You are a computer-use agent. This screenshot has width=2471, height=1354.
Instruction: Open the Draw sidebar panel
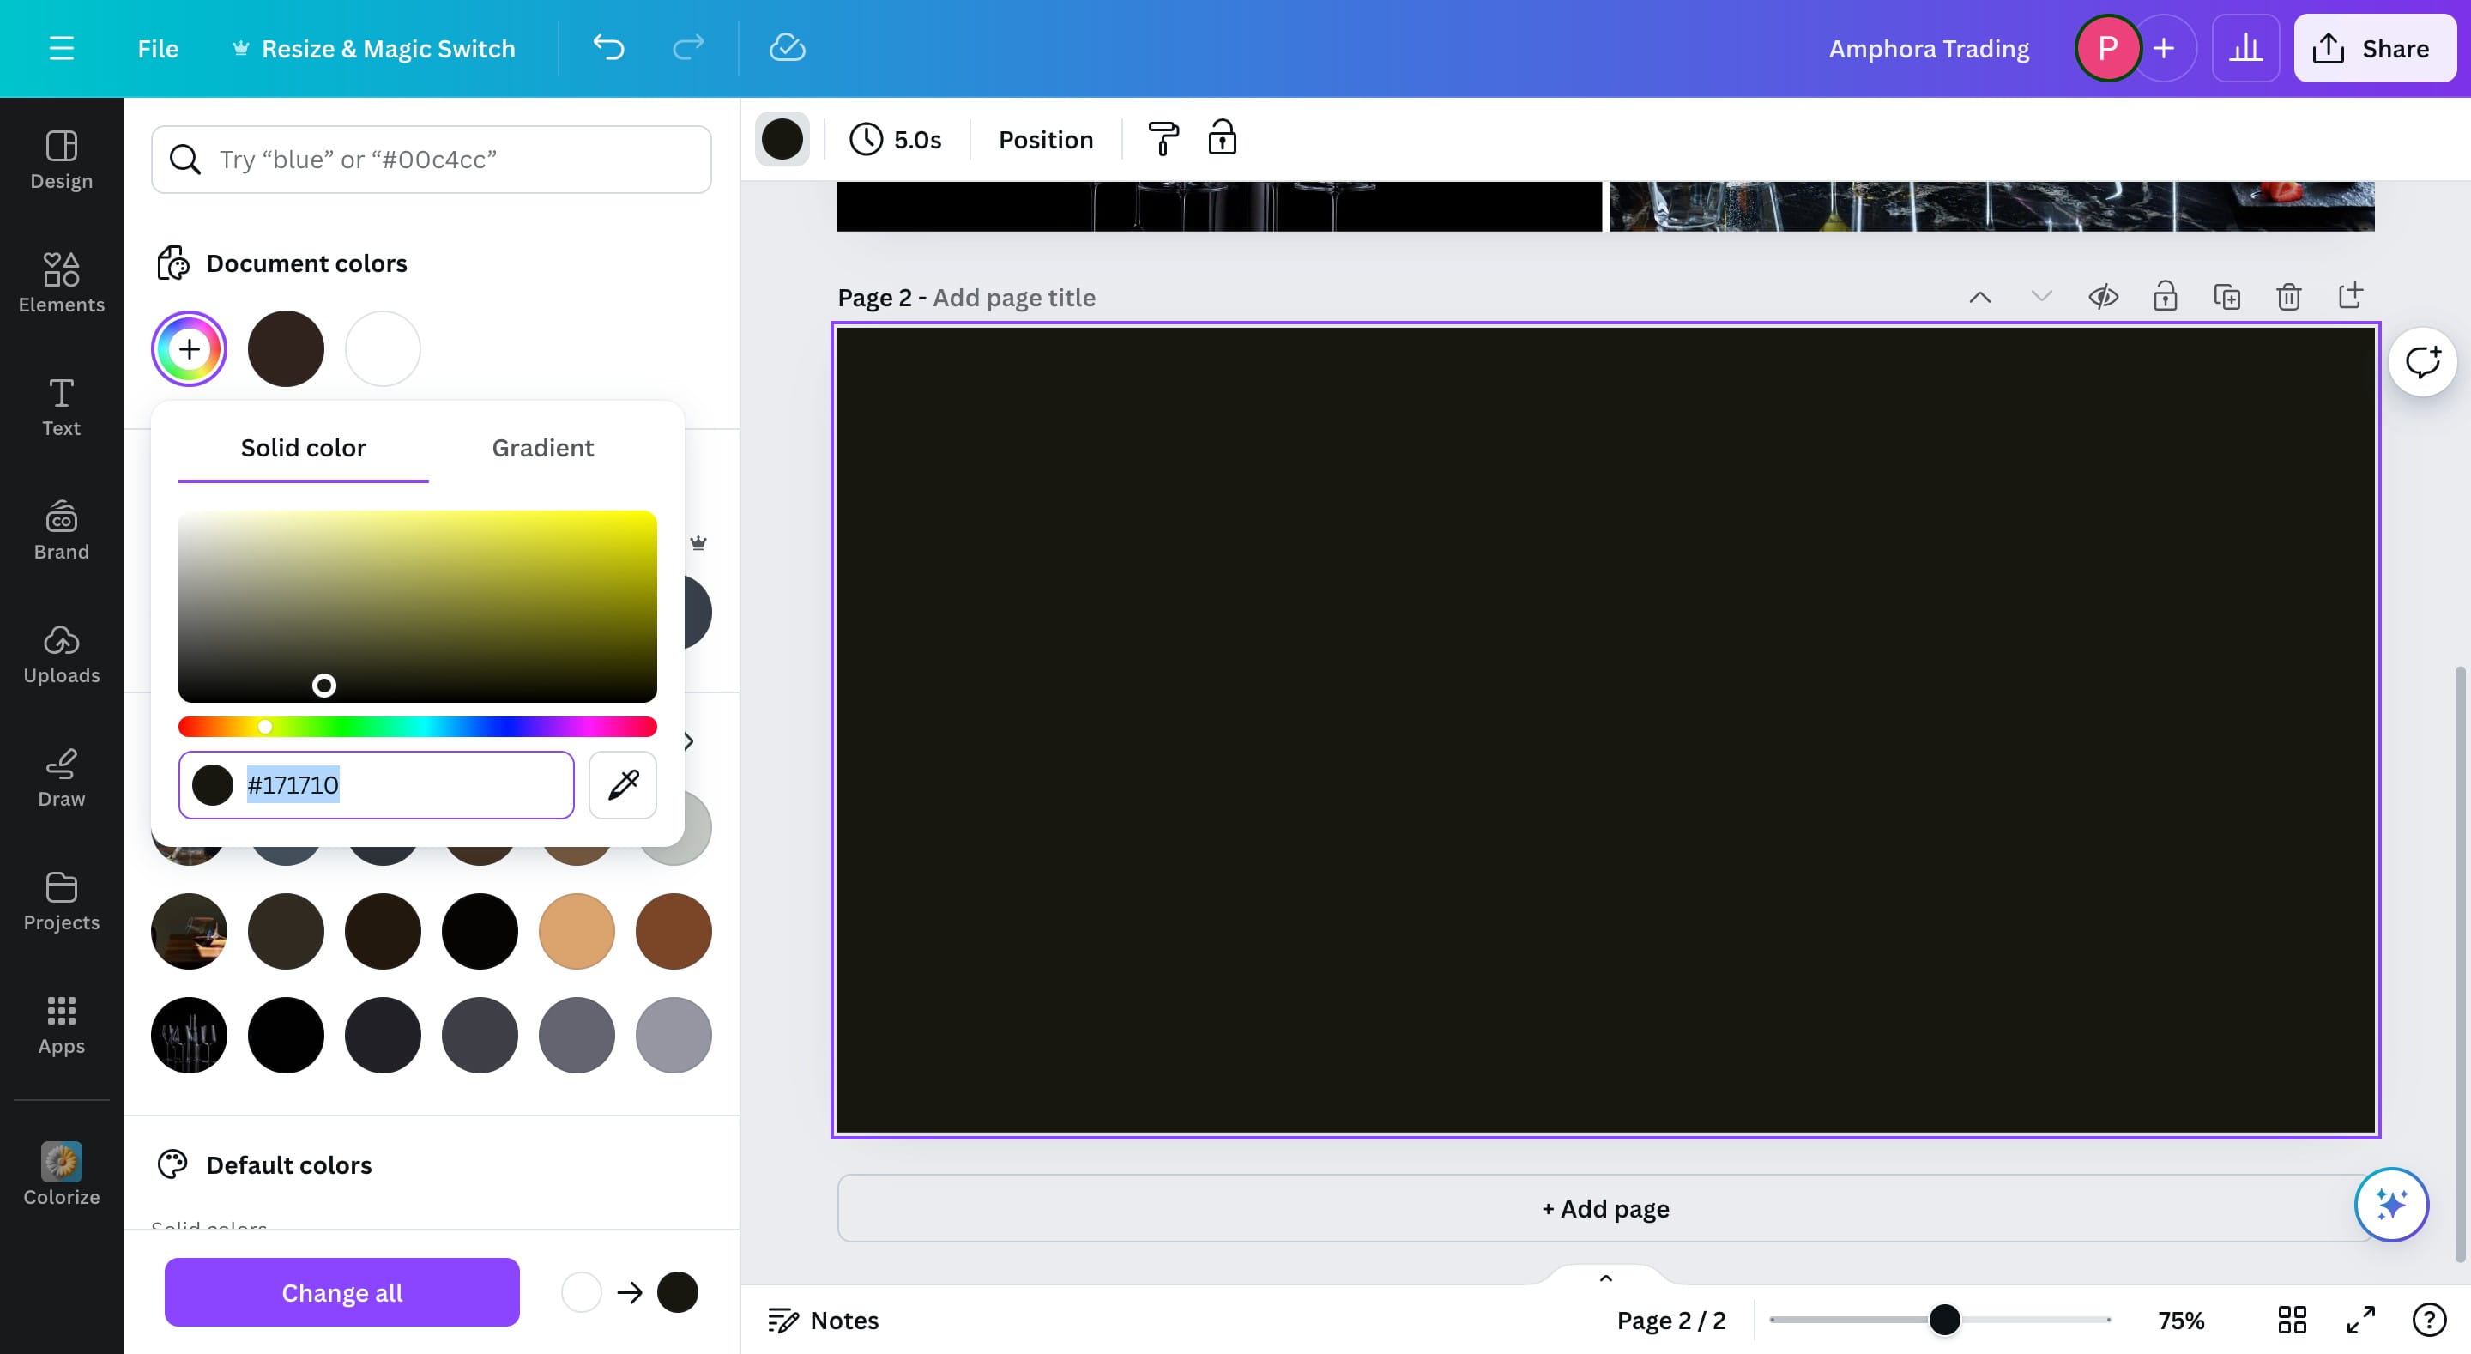[x=62, y=777]
